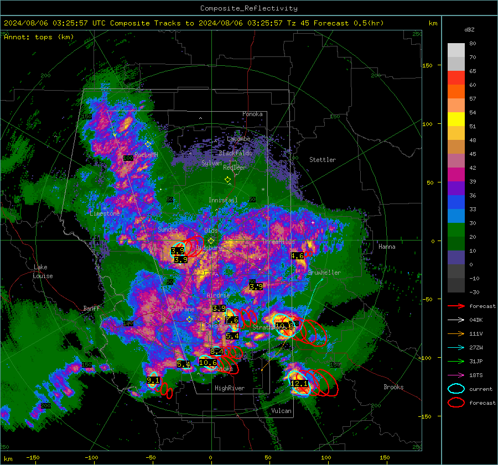Click the orange 111V arrow in legend
Image resolution: width=498 pixels, height=465 pixels.
456,333
